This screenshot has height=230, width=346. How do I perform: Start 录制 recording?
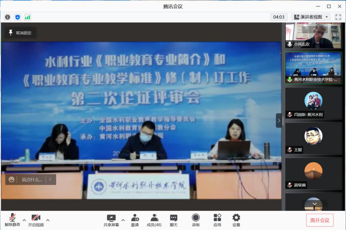pyautogui.click(x=196, y=221)
